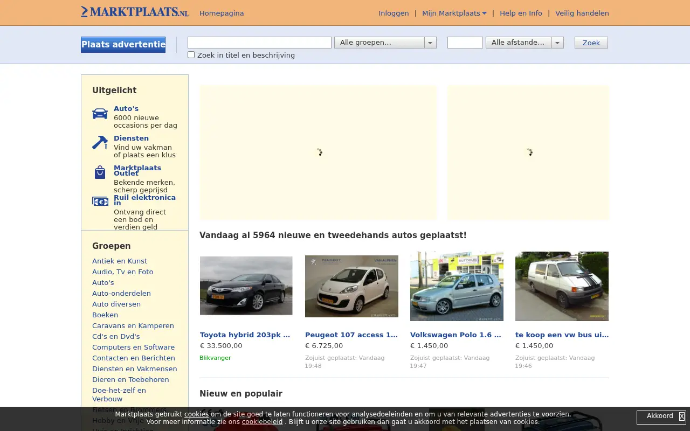This screenshot has width=690, height=431.
Task: Close the cookie notice with X
Action: coord(681,416)
